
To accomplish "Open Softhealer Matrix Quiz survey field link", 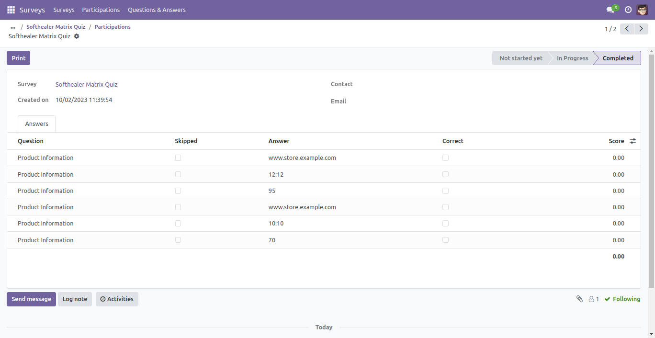I will [86, 84].
